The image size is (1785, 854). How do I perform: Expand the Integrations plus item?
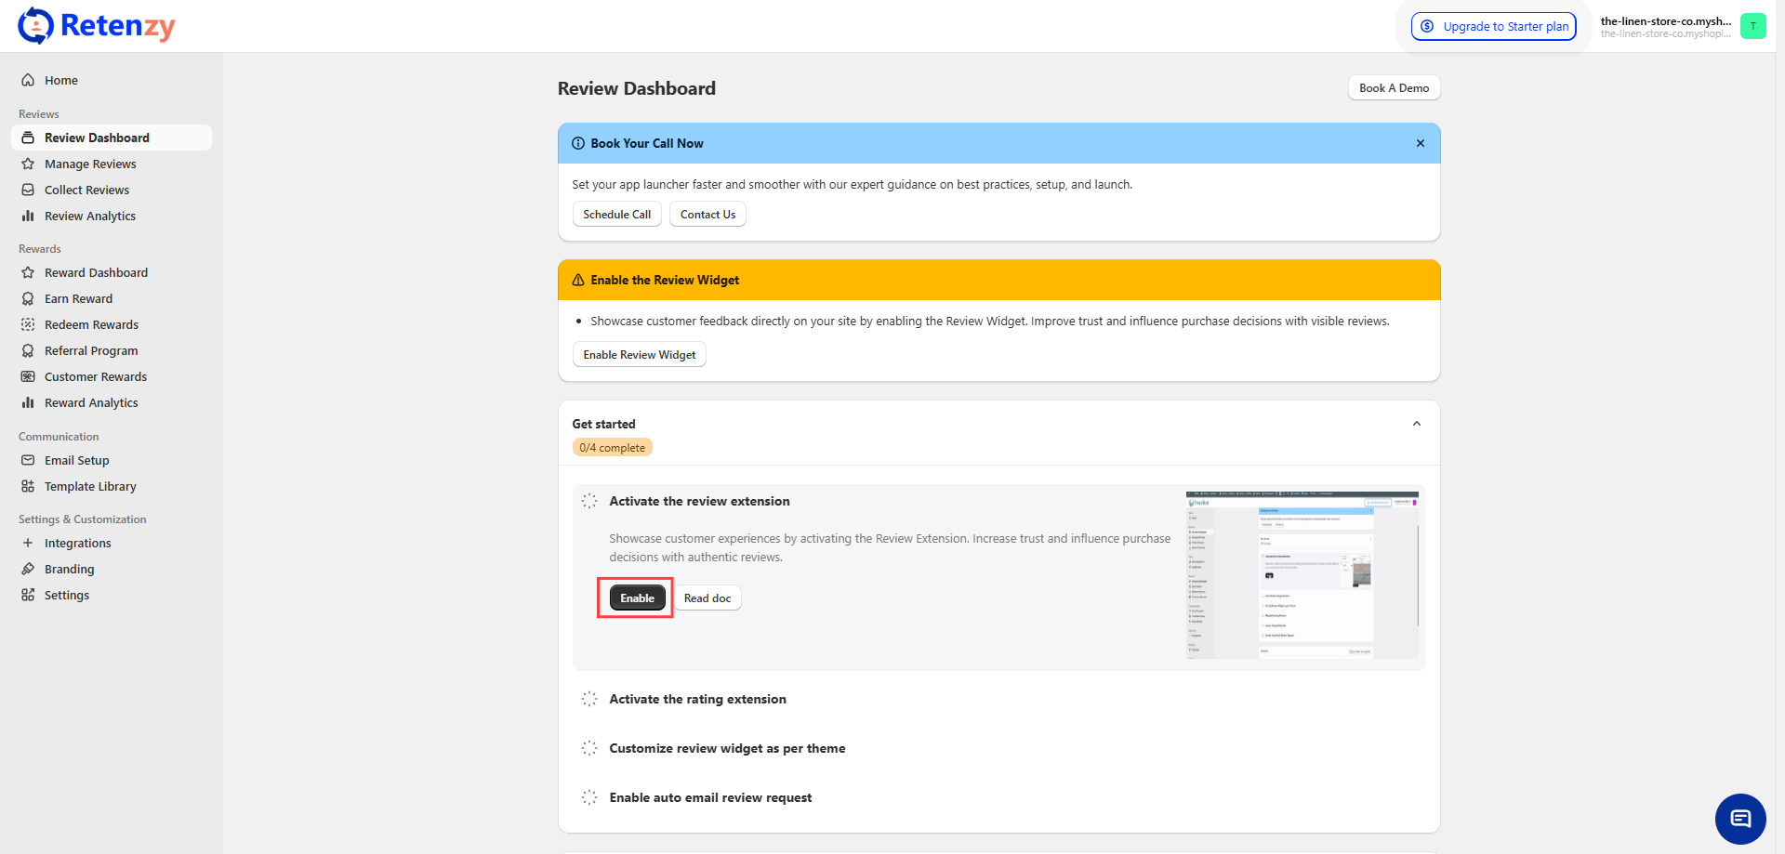coord(28,543)
